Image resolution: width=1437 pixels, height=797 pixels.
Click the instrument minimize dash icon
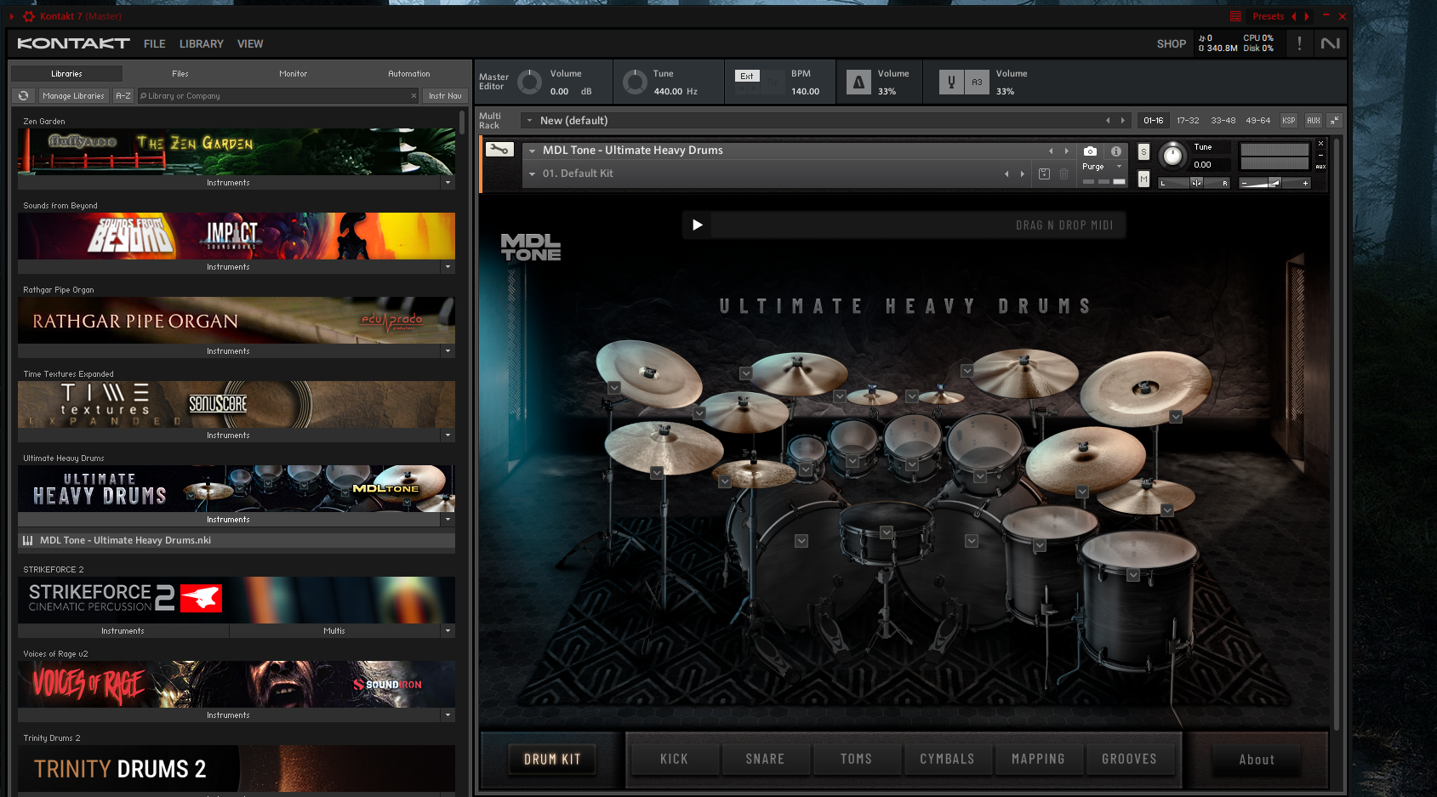(1320, 155)
